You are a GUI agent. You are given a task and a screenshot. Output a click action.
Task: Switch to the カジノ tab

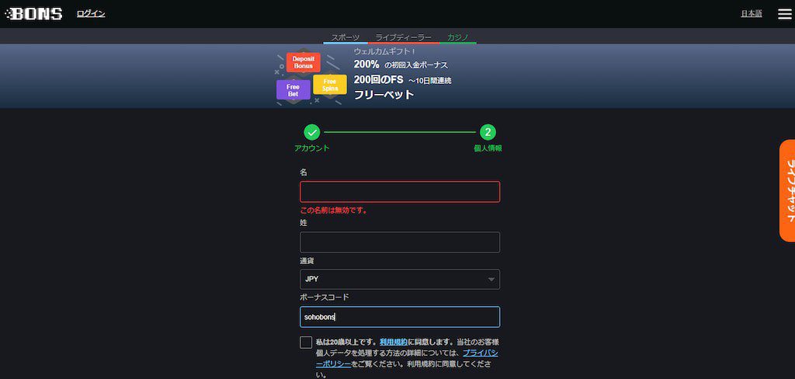pos(458,37)
